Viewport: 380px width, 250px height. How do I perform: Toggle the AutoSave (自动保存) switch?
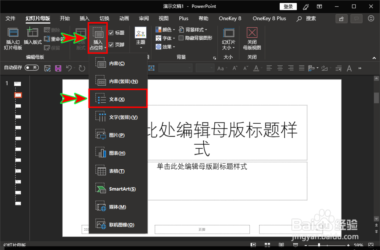coord(32,68)
